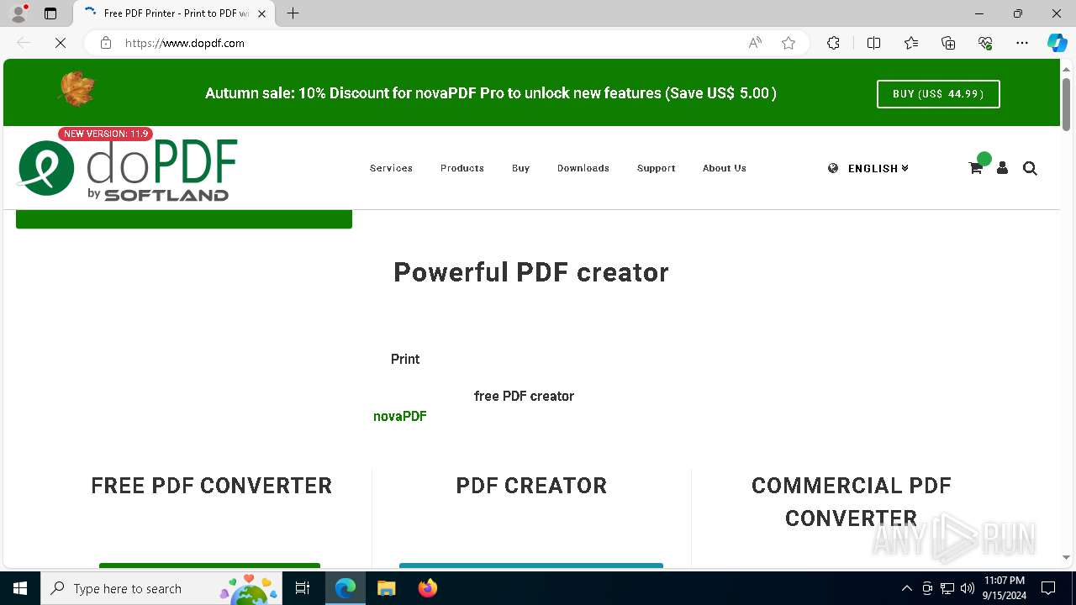This screenshot has height=605, width=1076.
Task: Open the Favorites list icon
Action: pyautogui.click(x=911, y=43)
